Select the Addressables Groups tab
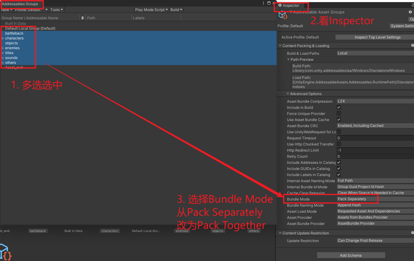The height and width of the screenshot is (261, 414). click(20, 4)
